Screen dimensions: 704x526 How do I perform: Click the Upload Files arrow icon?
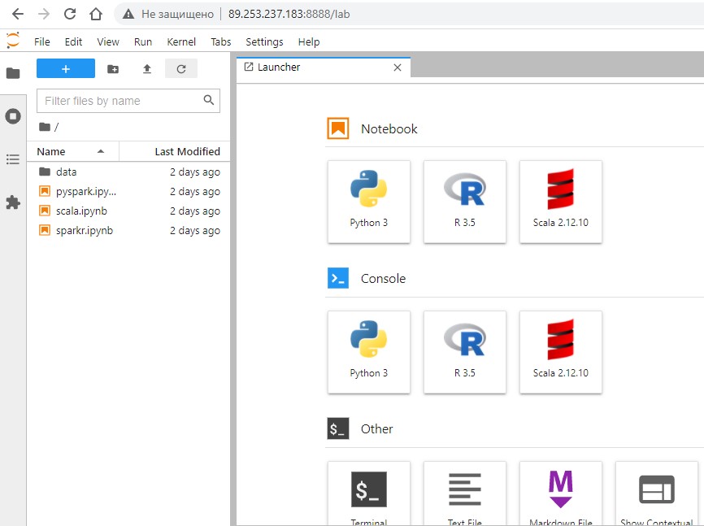coord(147,69)
